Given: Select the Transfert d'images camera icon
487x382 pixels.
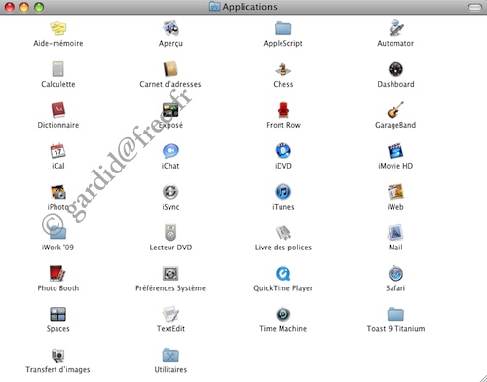Looking at the screenshot, I should coord(58,355).
